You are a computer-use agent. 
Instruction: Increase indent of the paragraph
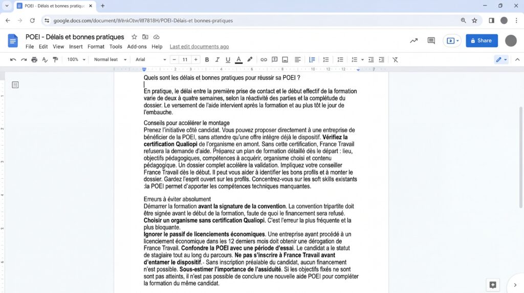tap(382, 59)
